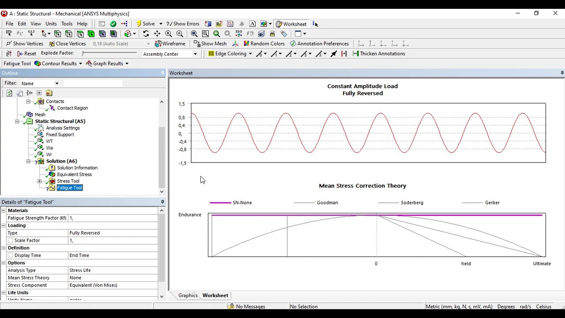Select the Pan tool icon
This screenshot has height=318, width=565.
pos(157,34)
